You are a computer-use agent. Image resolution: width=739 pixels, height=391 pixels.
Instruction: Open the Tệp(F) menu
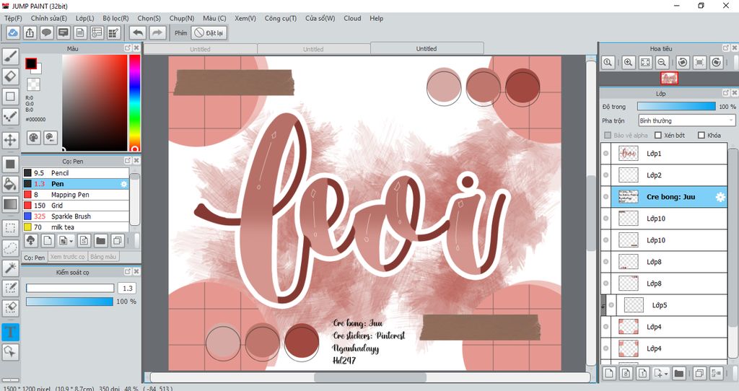coord(13,18)
